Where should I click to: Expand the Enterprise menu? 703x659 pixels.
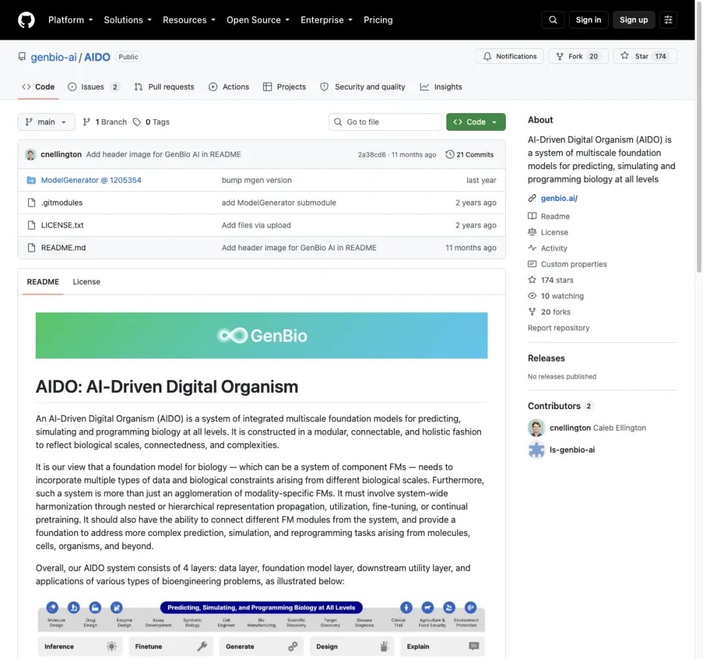[x=326, y=20]
